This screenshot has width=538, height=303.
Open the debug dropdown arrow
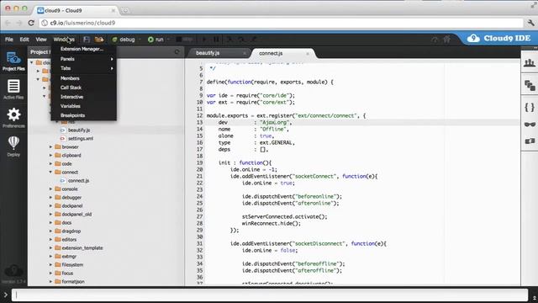tap(140, 40)
